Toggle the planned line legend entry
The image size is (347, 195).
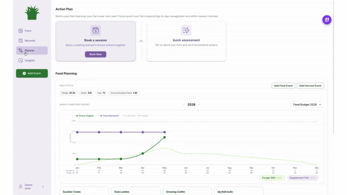(129, 115)
